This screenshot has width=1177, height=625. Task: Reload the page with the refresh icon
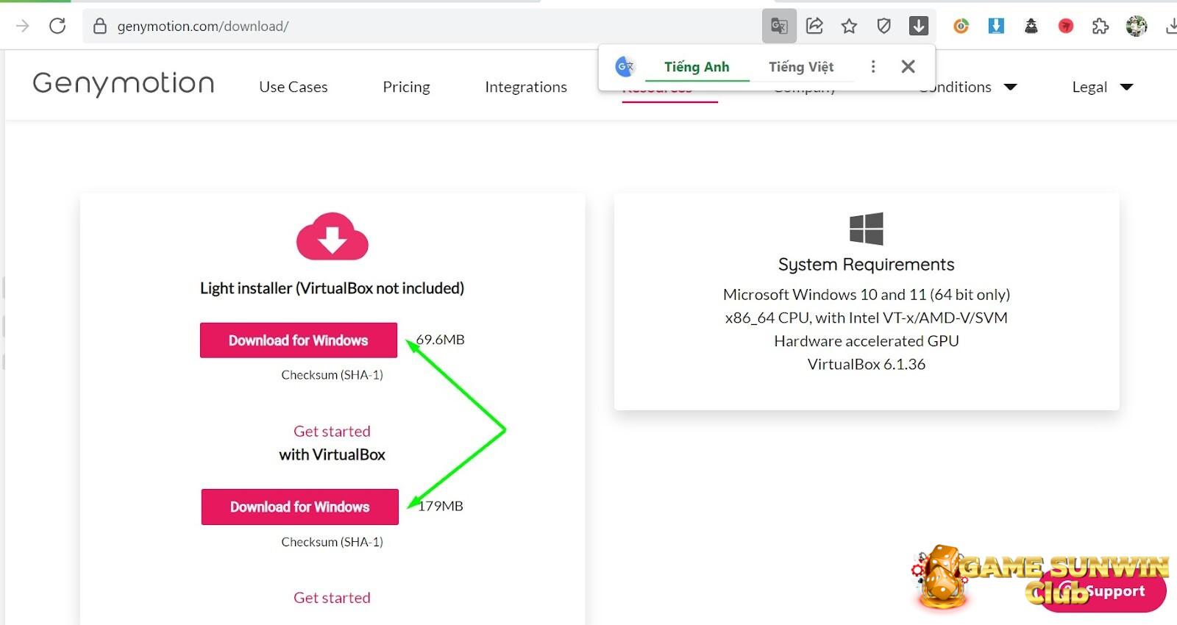(x=57, y=26)
